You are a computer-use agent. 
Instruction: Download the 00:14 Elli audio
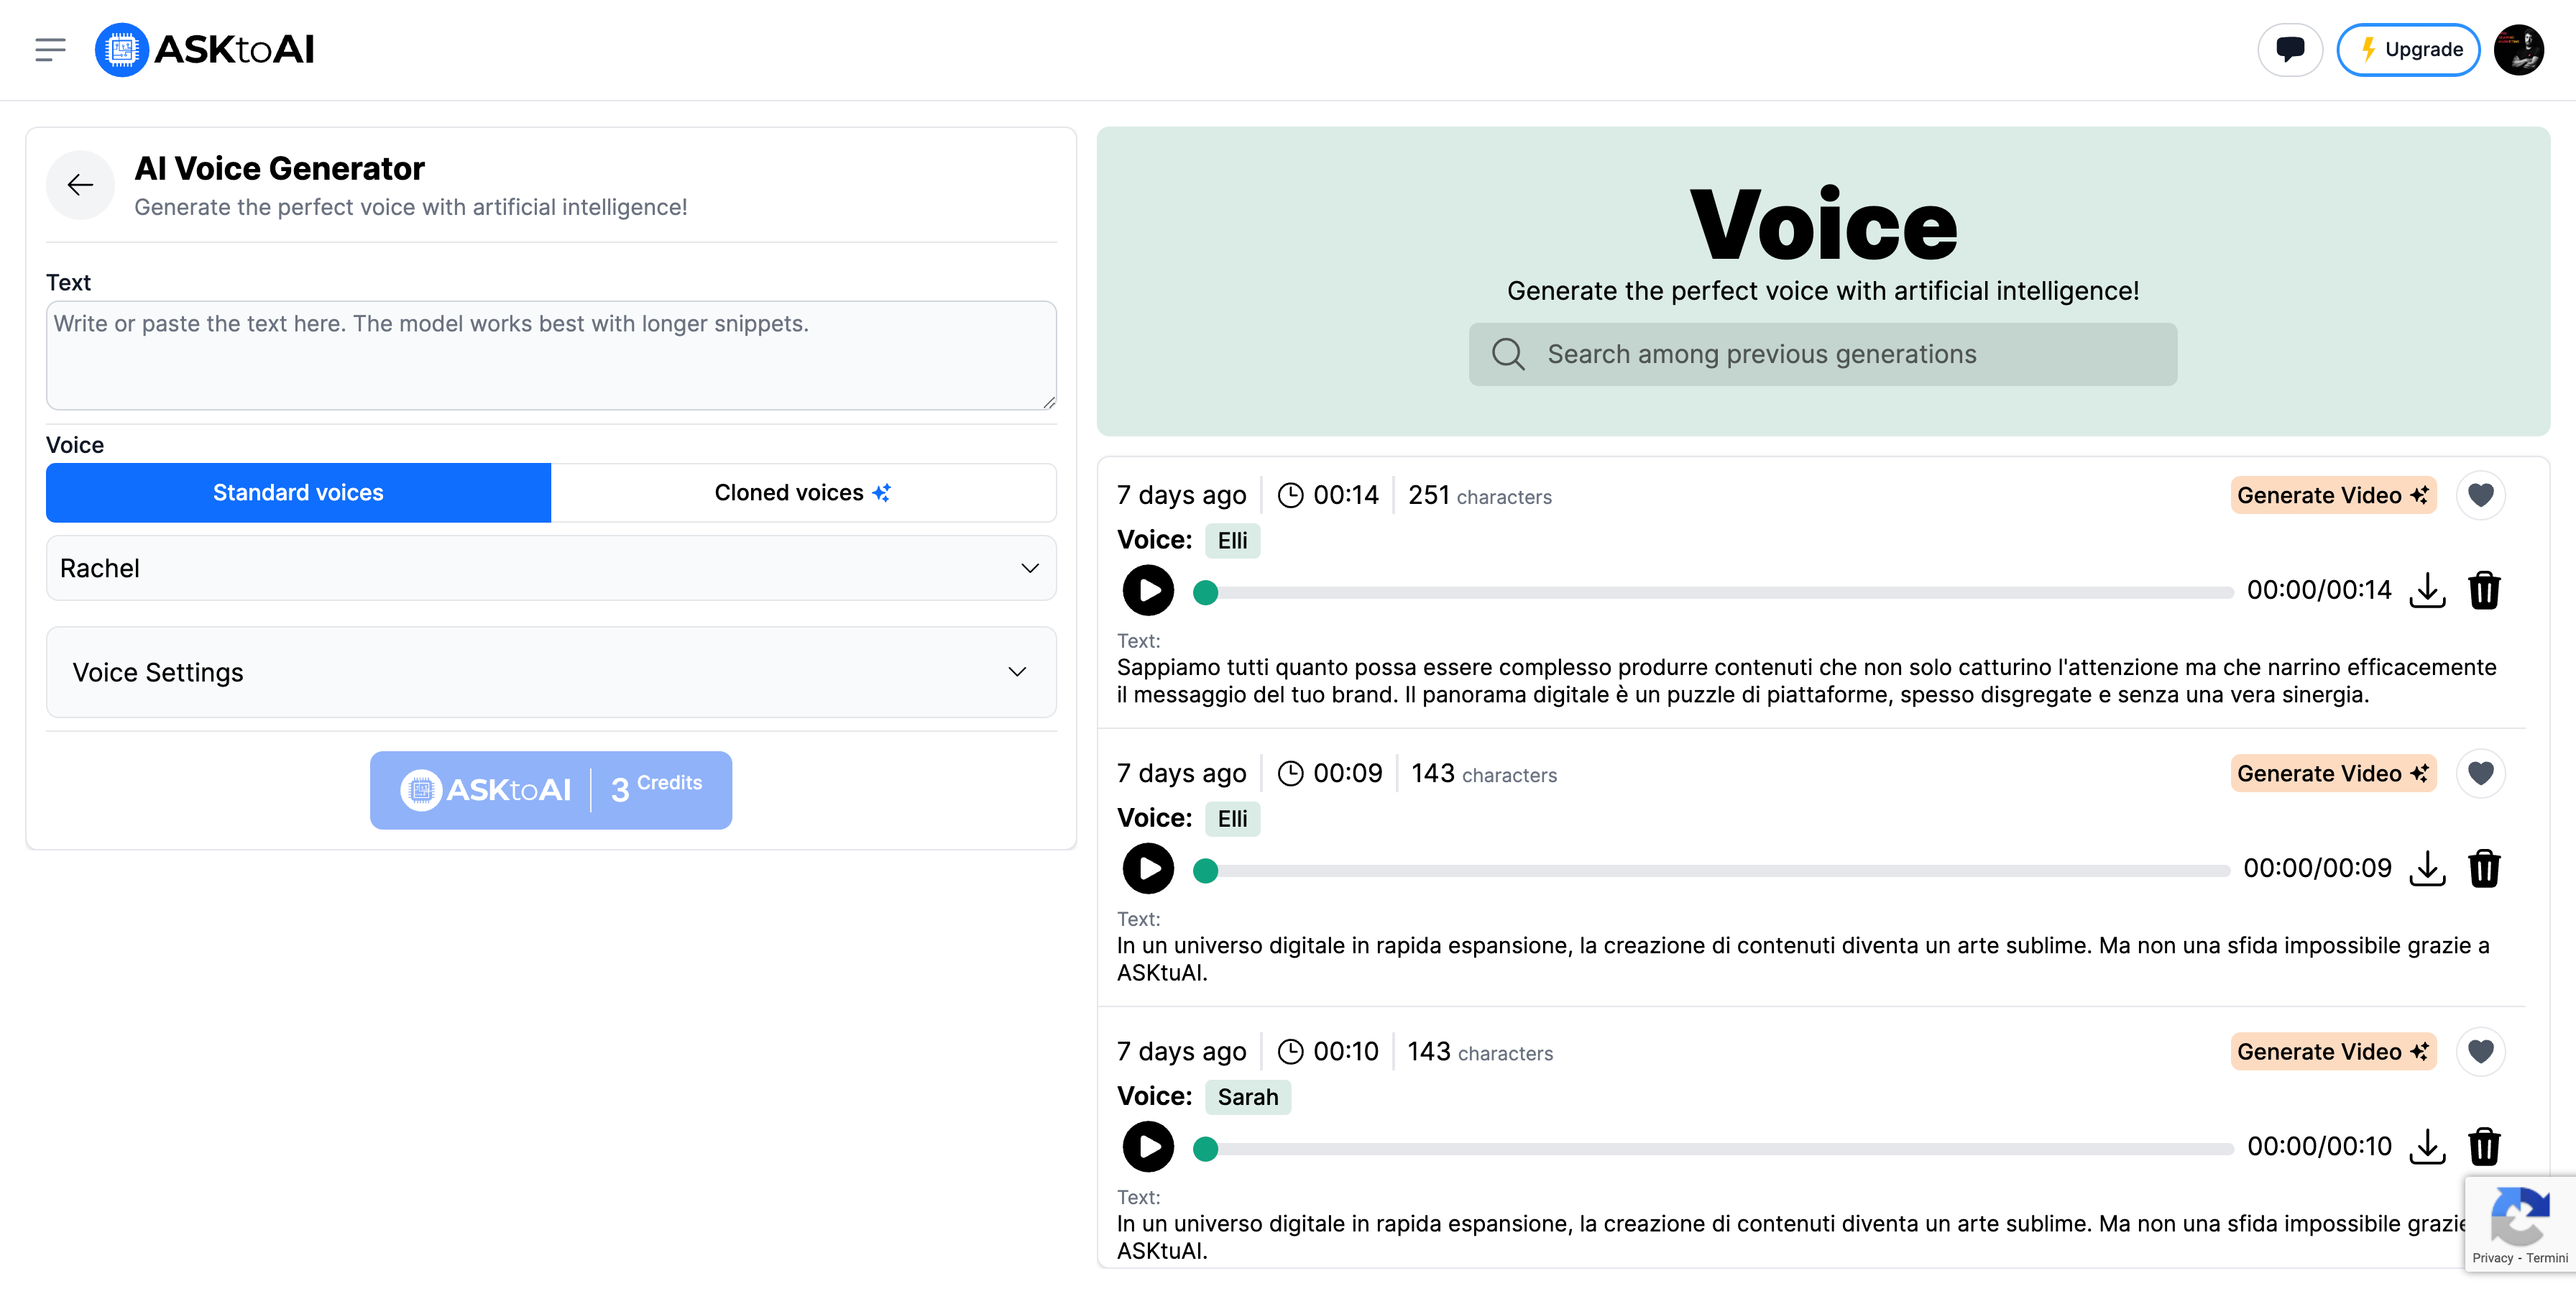click(x=2427, y=590)
